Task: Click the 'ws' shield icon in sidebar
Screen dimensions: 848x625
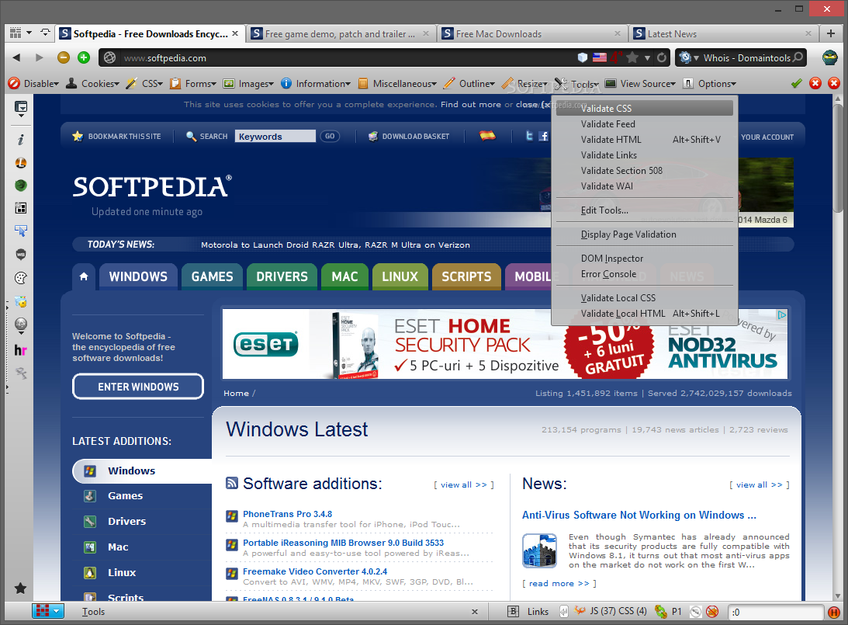Action: [x=20, y=254]
